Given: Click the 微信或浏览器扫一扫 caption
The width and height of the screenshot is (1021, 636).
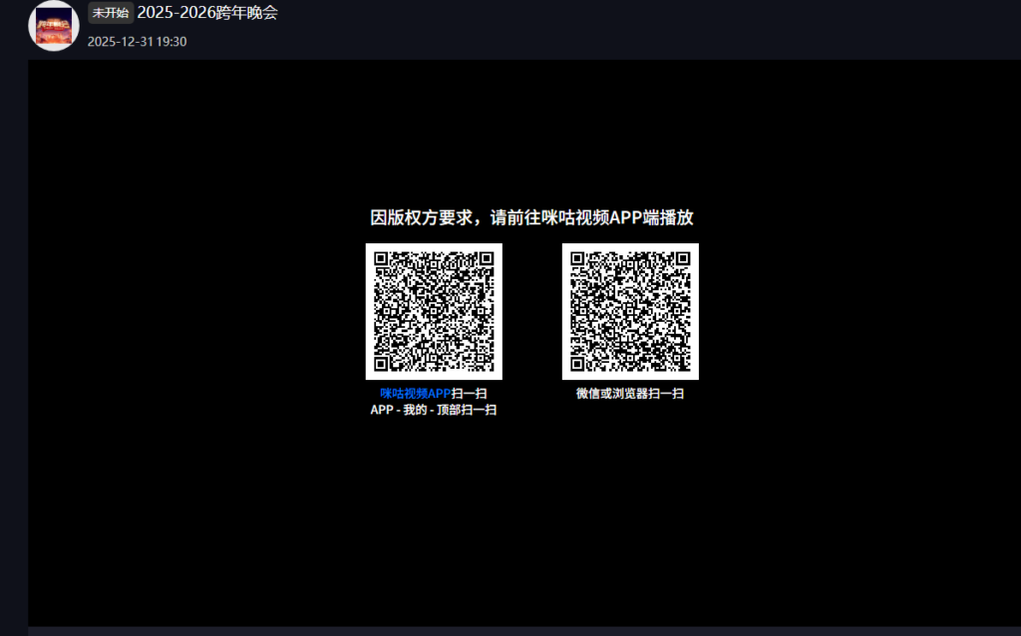Looking at the screenshot, I should (630, 394).
